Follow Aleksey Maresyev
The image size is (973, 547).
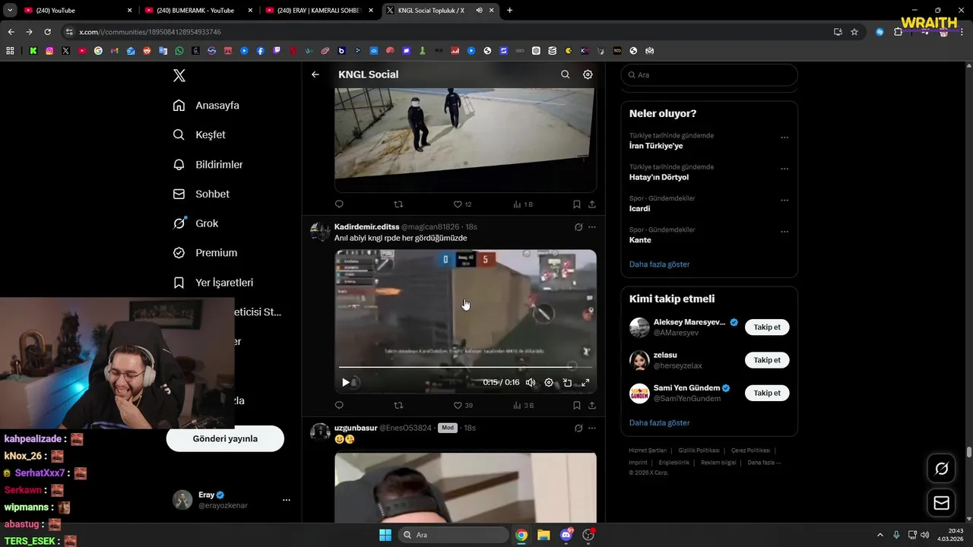767,327
